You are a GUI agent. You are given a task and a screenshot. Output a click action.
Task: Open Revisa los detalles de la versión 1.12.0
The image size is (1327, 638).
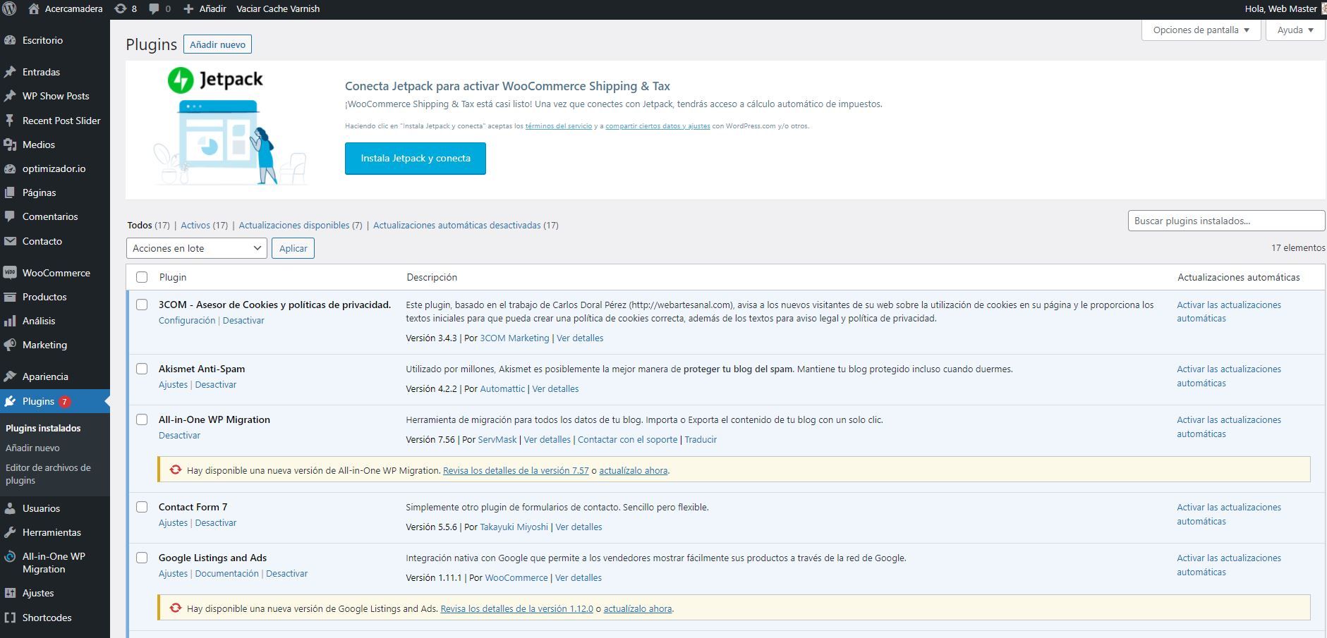click(x=516, y=608)
